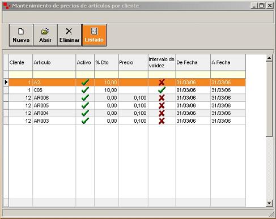Select row header of AR005 row
Screen dimensions: 276x219
pos(6,106)
